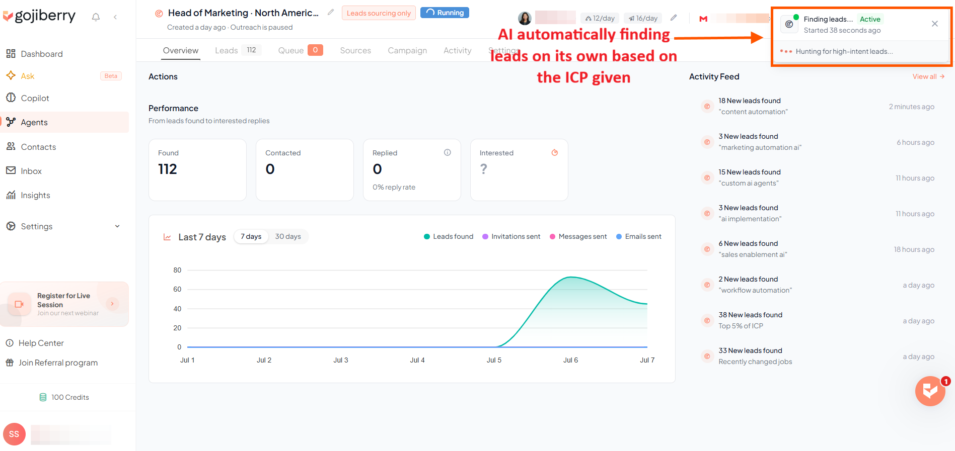Image resolution: width=955 pixels, height=451 pixels.
Task: Click the webinar video camera icon
Action: pos(19,304)
